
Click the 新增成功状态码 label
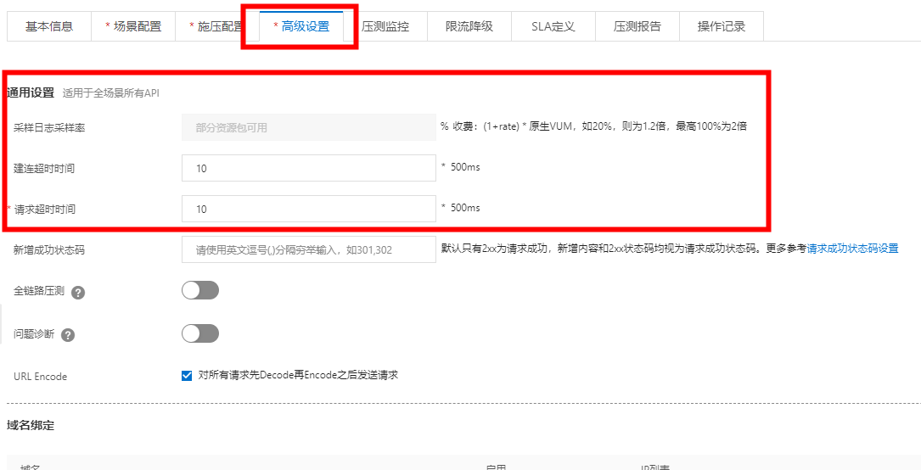tap(49, 250)
